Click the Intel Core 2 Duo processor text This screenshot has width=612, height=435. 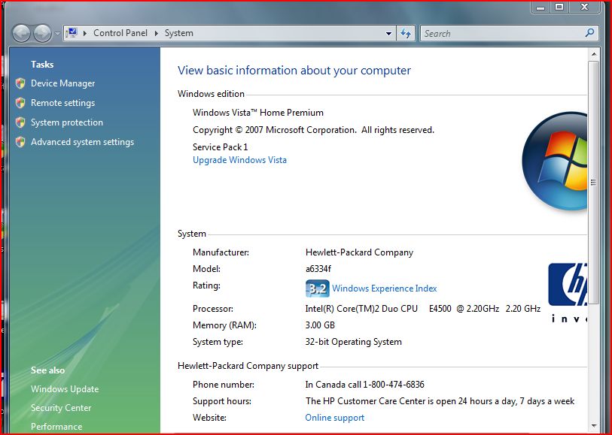(x=423, y=309)
